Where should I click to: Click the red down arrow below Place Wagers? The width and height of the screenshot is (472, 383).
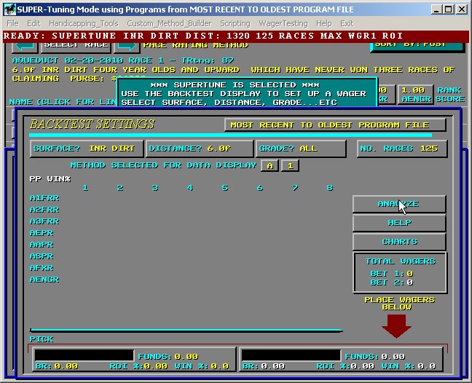[396, 325]
